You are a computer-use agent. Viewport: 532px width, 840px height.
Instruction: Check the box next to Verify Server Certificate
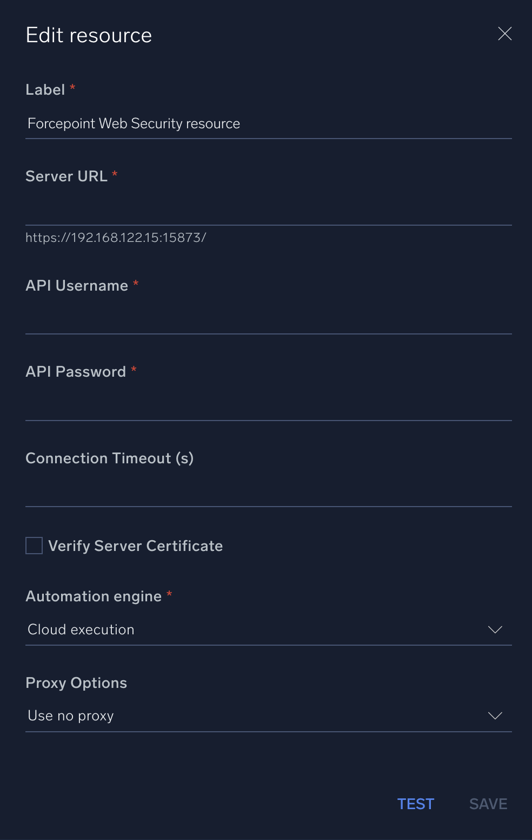tap(34, 546)
